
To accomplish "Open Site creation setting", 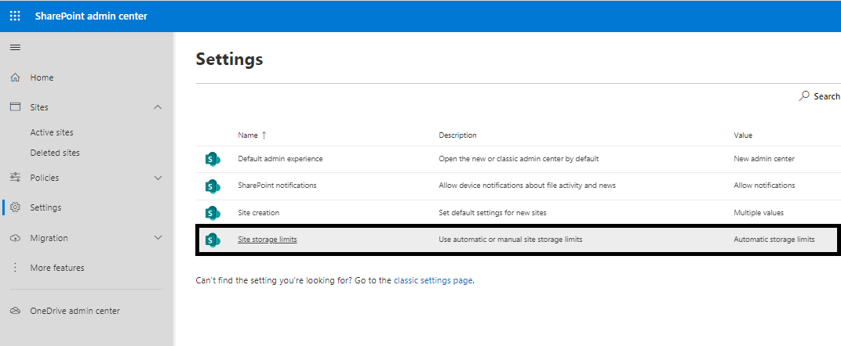I will point(259,213).
